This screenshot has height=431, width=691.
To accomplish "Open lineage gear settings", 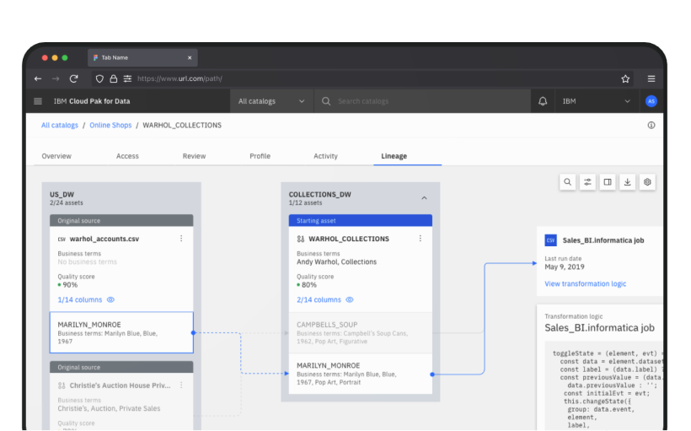I will [648, 181].
